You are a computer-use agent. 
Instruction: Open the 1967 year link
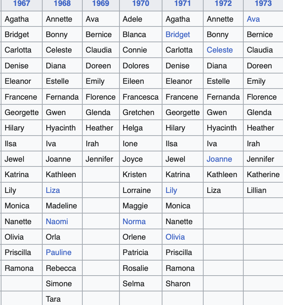21,3
